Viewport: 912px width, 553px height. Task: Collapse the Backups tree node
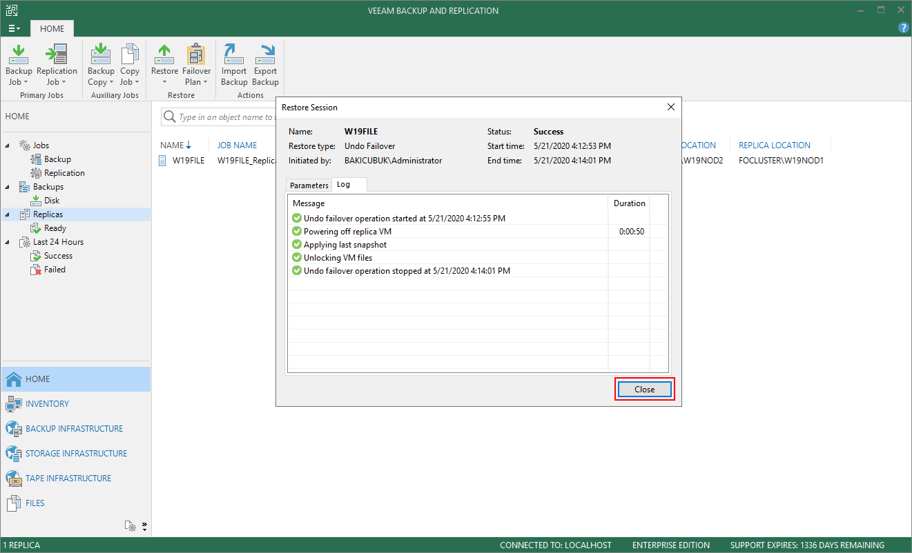pyautogui.click(x=8, y=187)
